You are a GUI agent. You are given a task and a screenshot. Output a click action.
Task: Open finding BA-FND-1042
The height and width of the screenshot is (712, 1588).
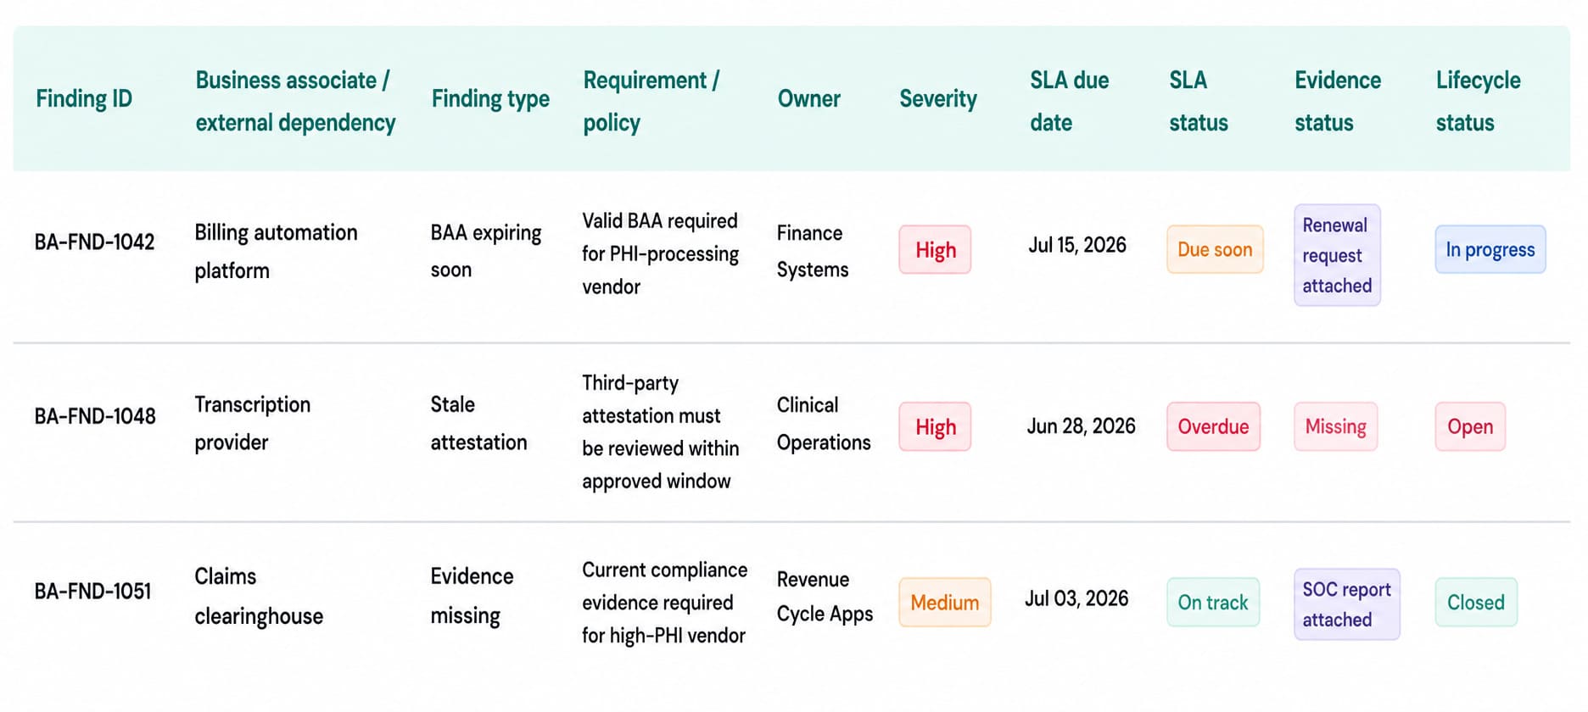coord(94,242)
